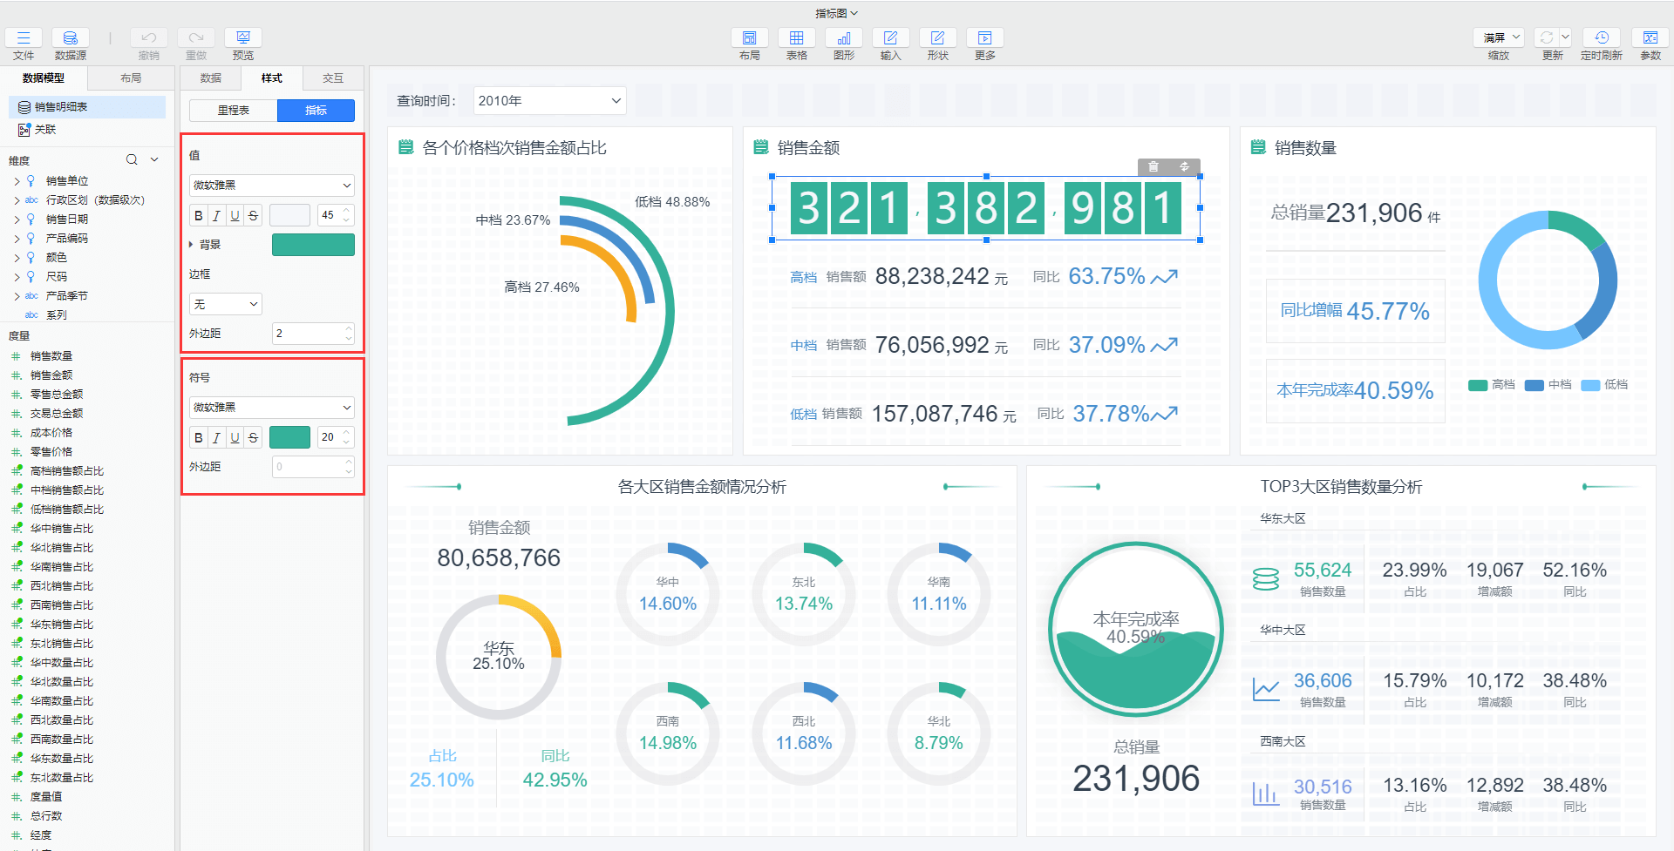Open the 图形 chart components icon
Screen dimensions: 1674x851
pos(843,37)
